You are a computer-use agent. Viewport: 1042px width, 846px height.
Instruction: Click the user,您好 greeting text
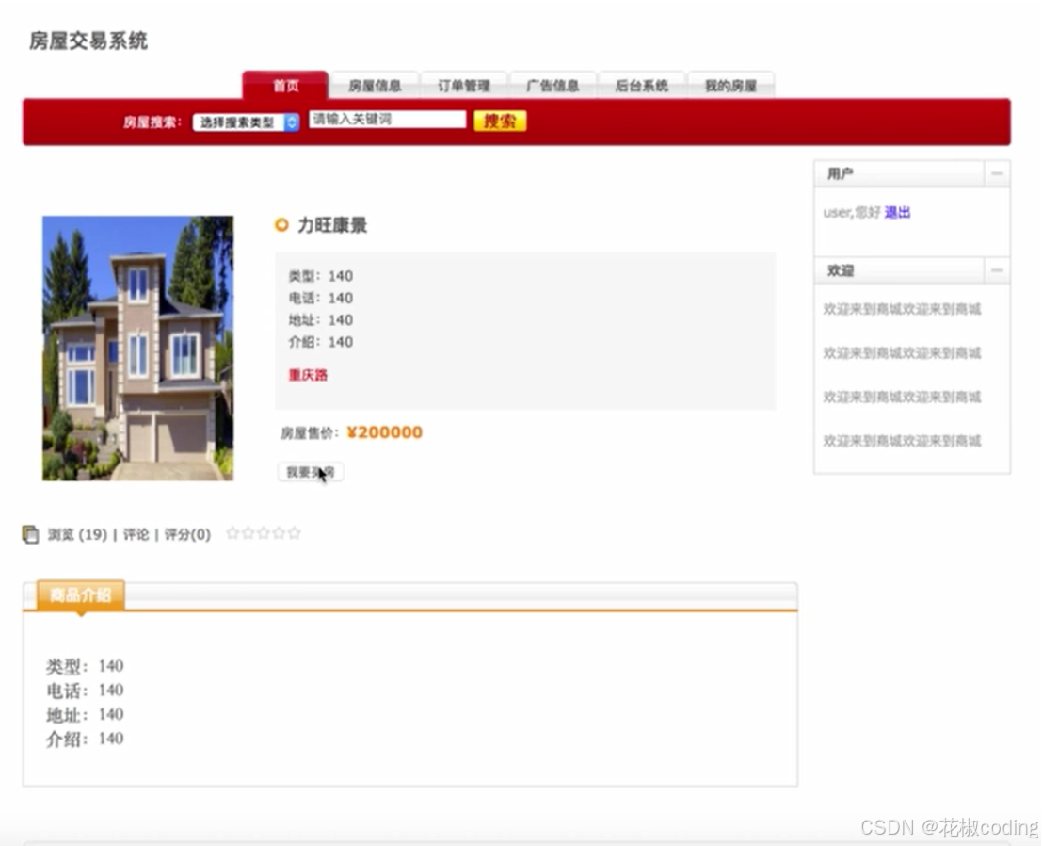[852, 212]
